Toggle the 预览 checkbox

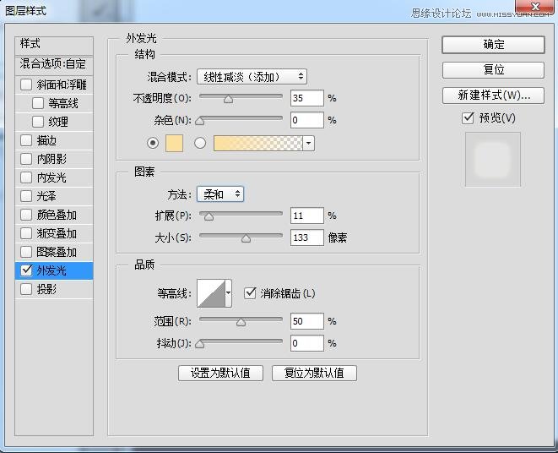(x=468, y=117)
